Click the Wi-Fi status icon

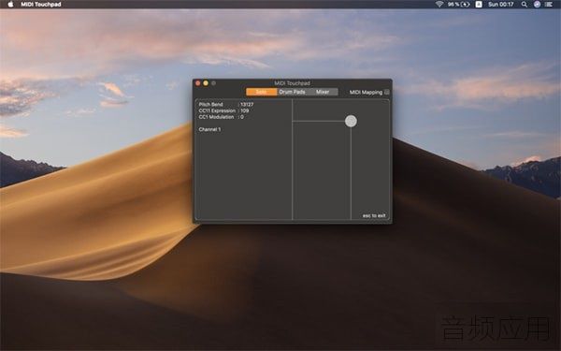439,5
